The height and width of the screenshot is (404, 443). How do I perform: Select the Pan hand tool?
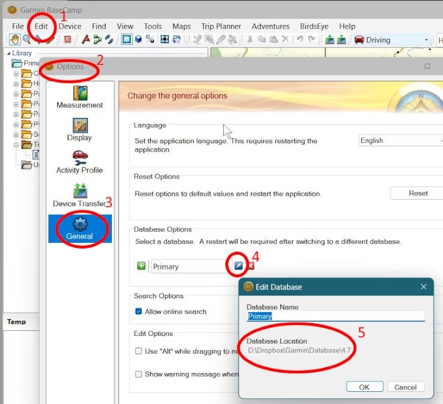click(x=14, y=39)
